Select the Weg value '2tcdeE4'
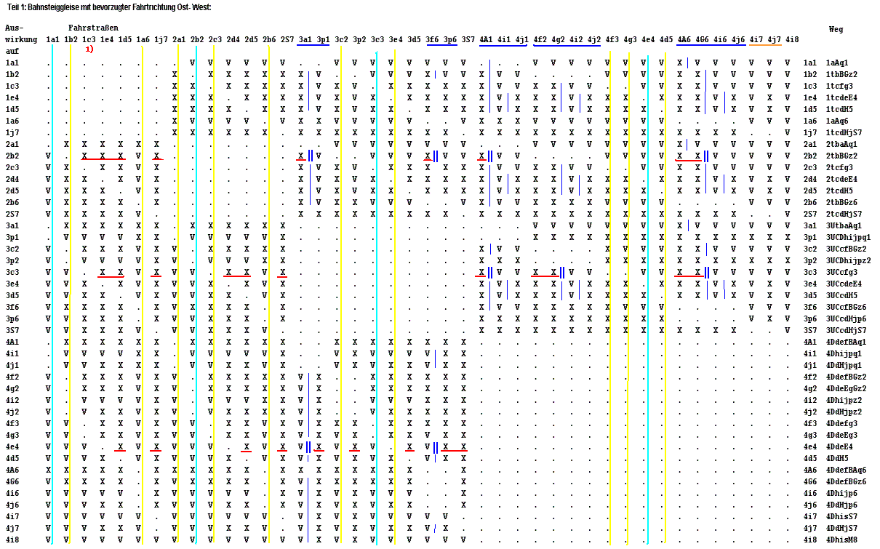The image size is (880, 549). pyautogui.click(x=841, y=180)
